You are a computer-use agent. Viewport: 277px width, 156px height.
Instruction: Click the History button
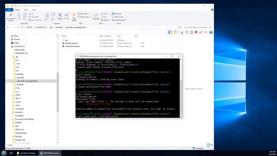105,20
